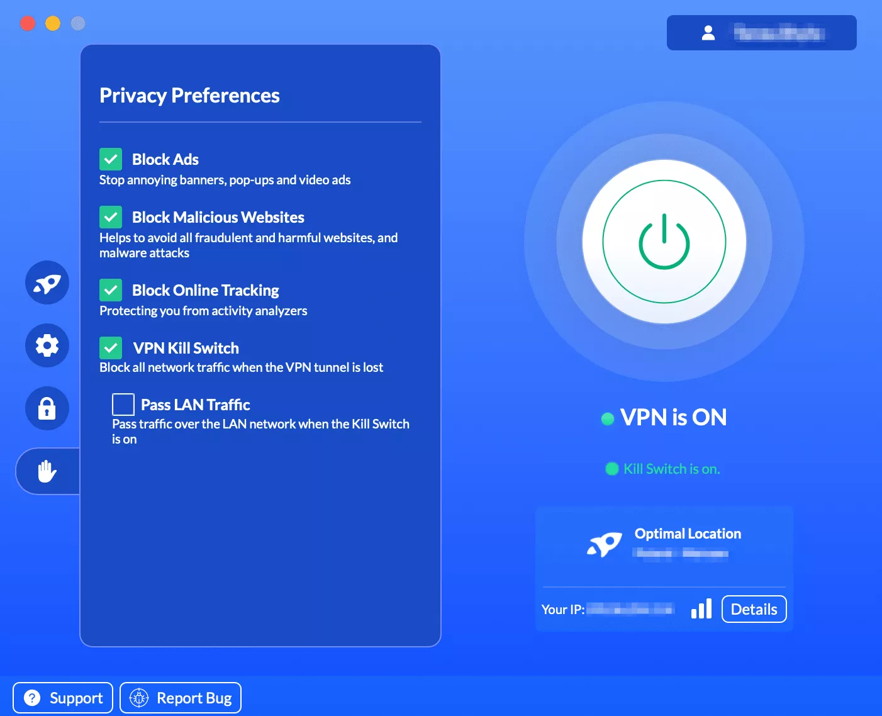882x716 pixels.
Task: Click the large power button
Action: pyautogui.click(x=664, y=242)
